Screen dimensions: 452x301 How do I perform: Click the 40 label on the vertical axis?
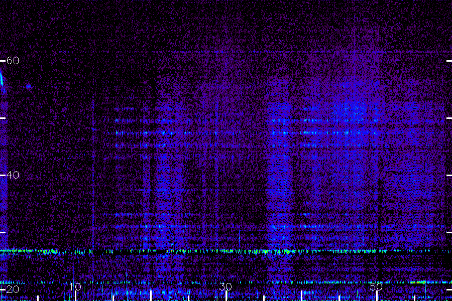13,175
